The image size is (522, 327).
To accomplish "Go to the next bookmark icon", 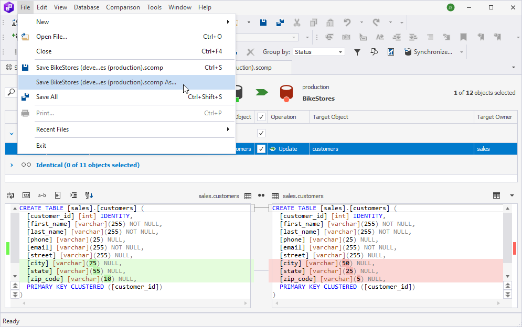I will pos(497,37).
